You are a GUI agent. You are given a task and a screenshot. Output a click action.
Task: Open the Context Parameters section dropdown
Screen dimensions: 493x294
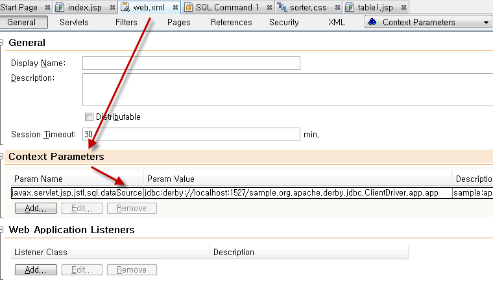(428, 22)
